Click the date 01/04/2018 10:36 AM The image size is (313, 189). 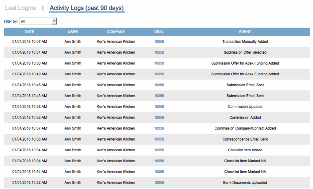pyautogui.click(x=30, y=139)
